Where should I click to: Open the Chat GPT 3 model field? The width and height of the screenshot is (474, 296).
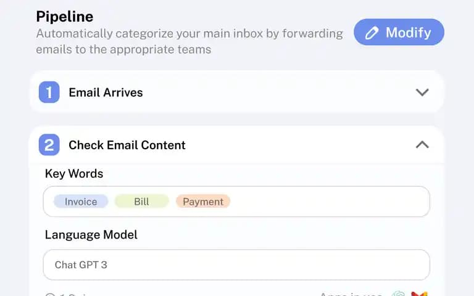point(236,265)
